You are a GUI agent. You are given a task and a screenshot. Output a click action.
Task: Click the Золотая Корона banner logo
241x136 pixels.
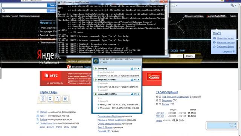pyautogui.click(x=154, y=77)
